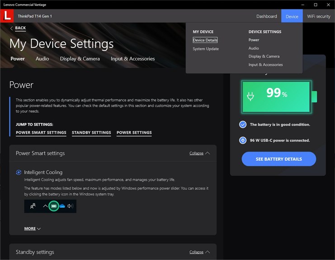Click 'The battery is in good condition.' text
The width and height of the screenshot is (335, 260).
(x=280, y=125)
